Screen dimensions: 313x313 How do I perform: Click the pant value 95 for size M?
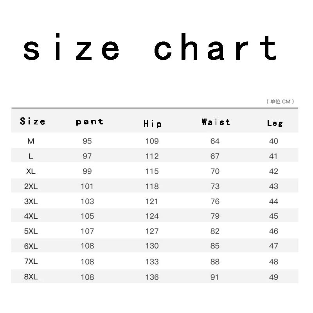pos(87,141)
